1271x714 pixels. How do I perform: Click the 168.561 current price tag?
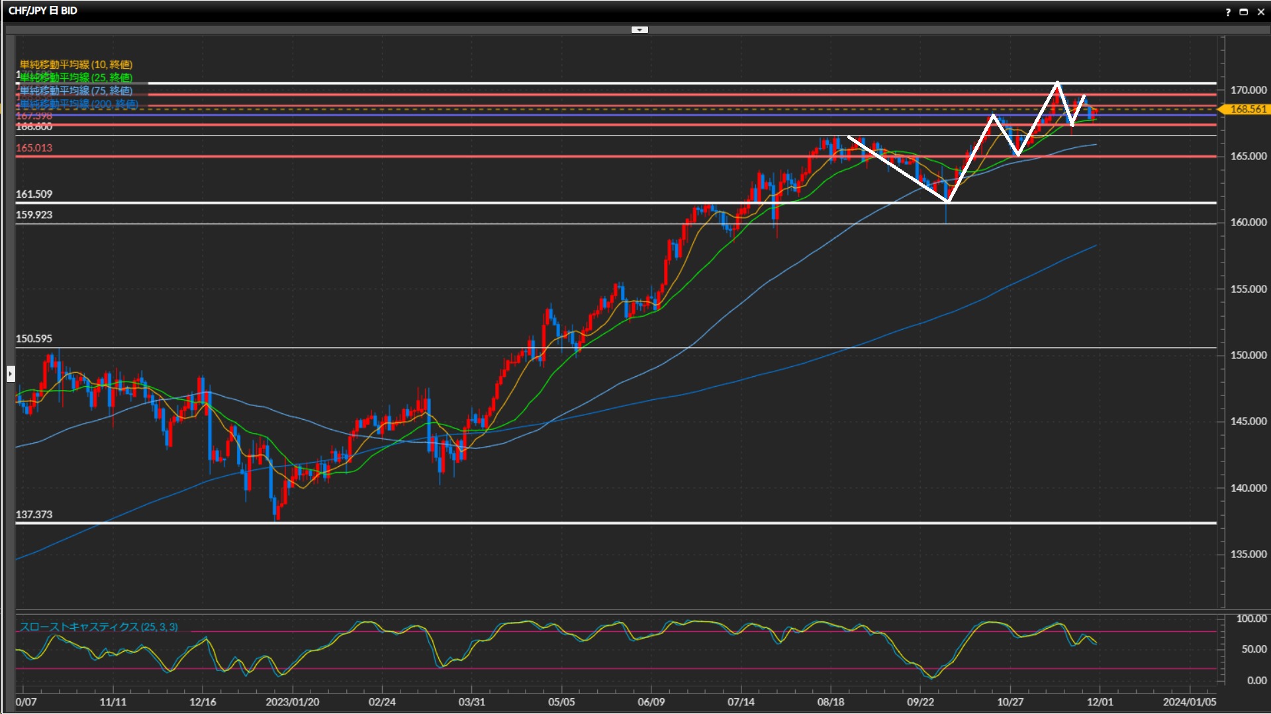[x=1247, y=109]
